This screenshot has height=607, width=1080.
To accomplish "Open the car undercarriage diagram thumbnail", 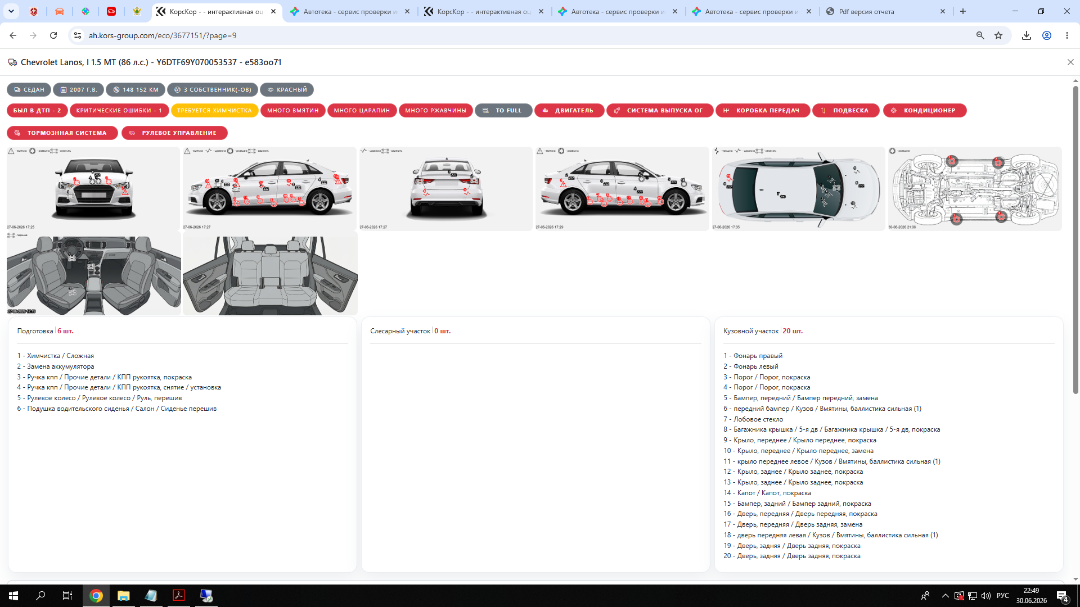I will point(975,189).
